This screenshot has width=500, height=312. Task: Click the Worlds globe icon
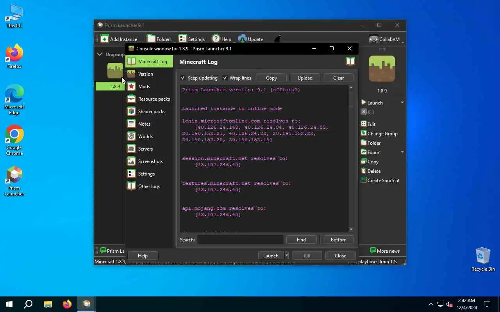pyautogui.click(x=131, y=136)
